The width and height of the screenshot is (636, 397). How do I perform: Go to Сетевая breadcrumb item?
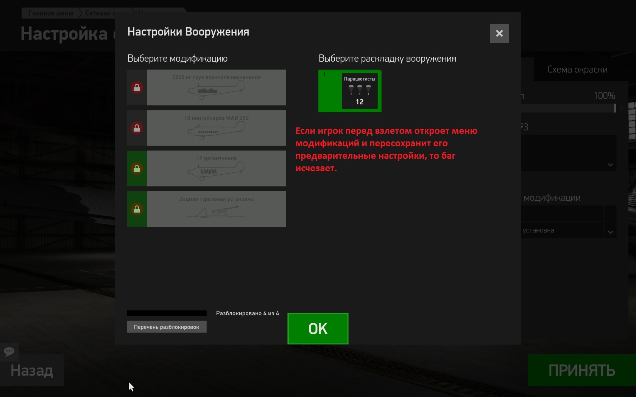pos(100,13)
